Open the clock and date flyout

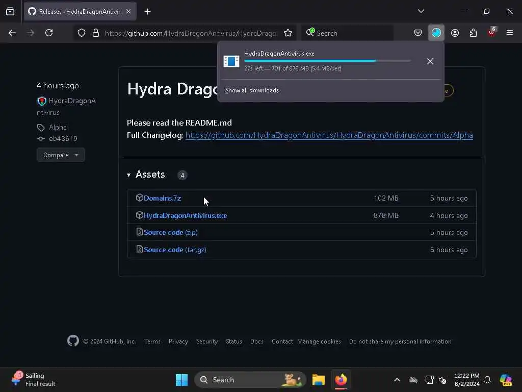pyautogui.click(x=467, y=380)
